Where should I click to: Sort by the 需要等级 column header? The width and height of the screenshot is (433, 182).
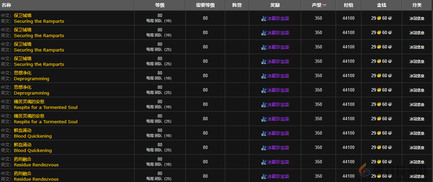(x=205, y=5)
